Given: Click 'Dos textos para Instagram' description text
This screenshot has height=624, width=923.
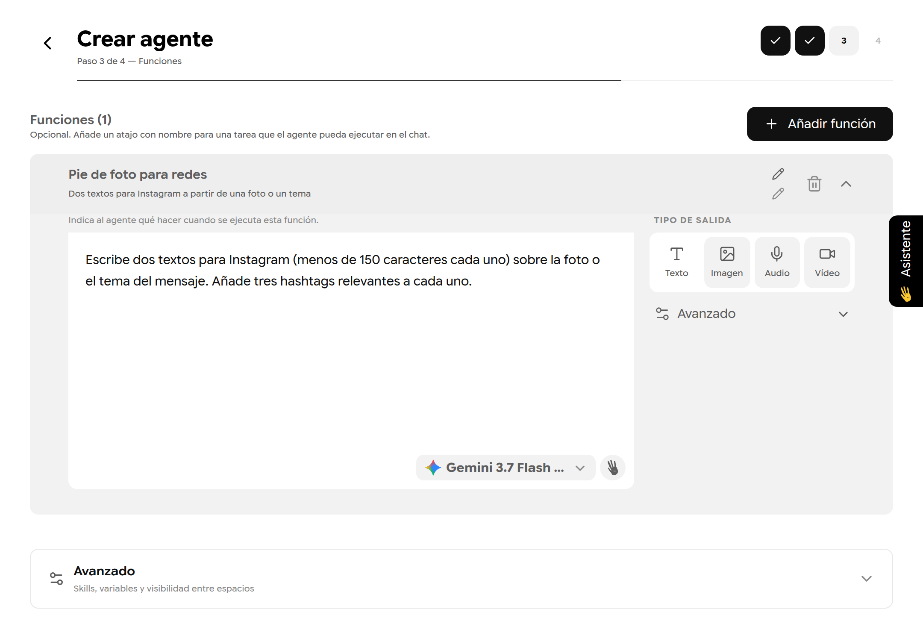Looking at the screenshot, I should point(189,194).
